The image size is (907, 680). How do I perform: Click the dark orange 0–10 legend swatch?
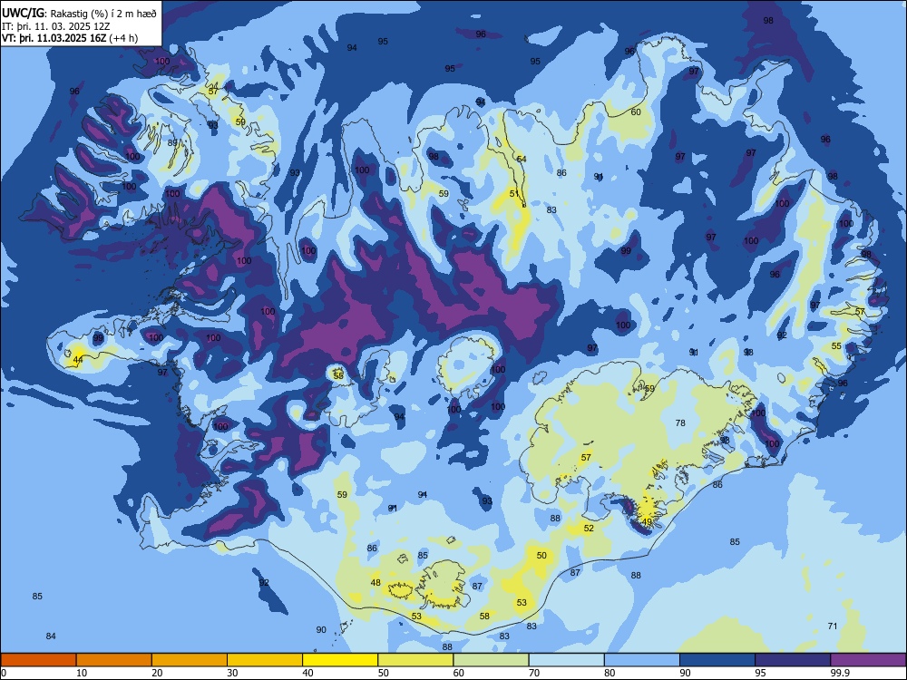(x=38, y=660)
